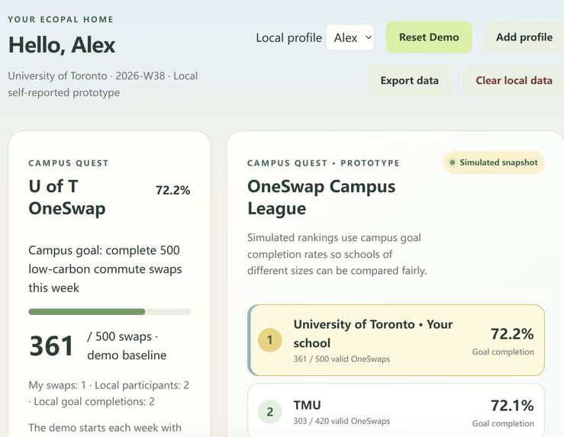This screenshot has width=564, height=437.
Task: Click the 'YOUR ECOPAL HOME' label
Action: point(60,19)
